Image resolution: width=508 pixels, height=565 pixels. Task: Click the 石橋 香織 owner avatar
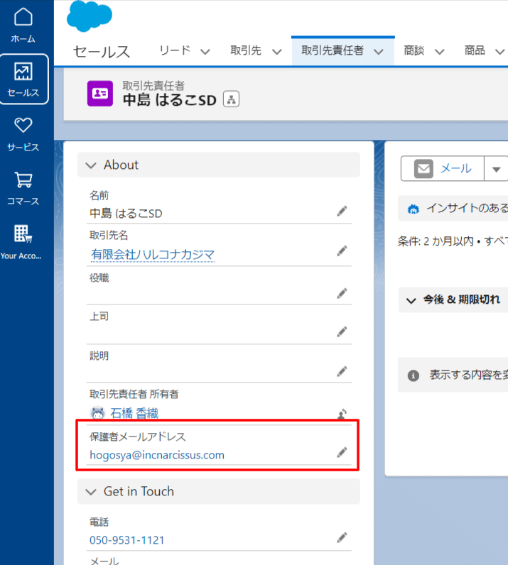pos(97,413)
